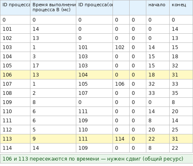Select process ID cell 107 in first column

[x=15, y=84]
